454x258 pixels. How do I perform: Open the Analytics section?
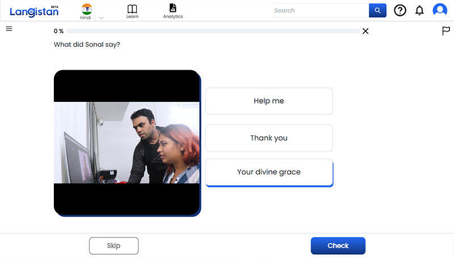coord(173,11)
